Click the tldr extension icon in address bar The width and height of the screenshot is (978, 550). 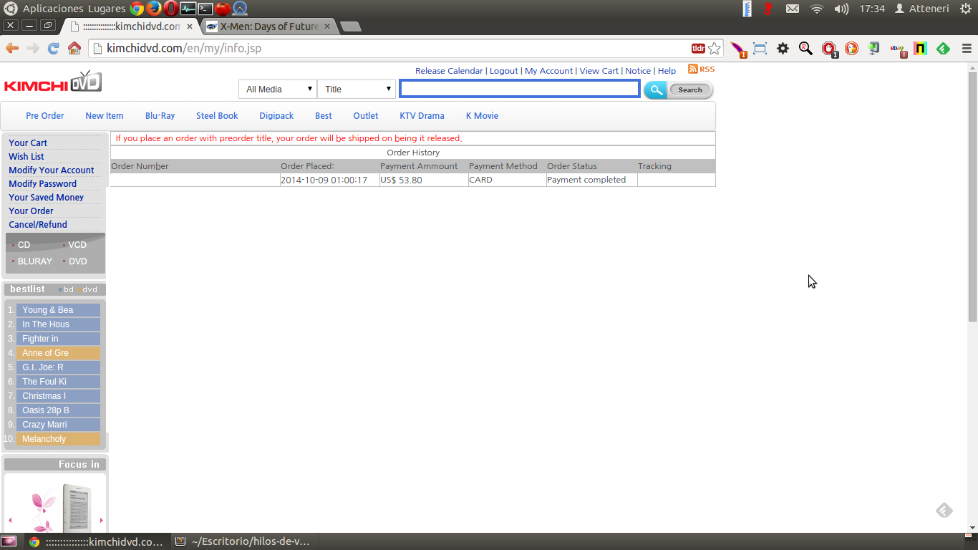(698, 49)
